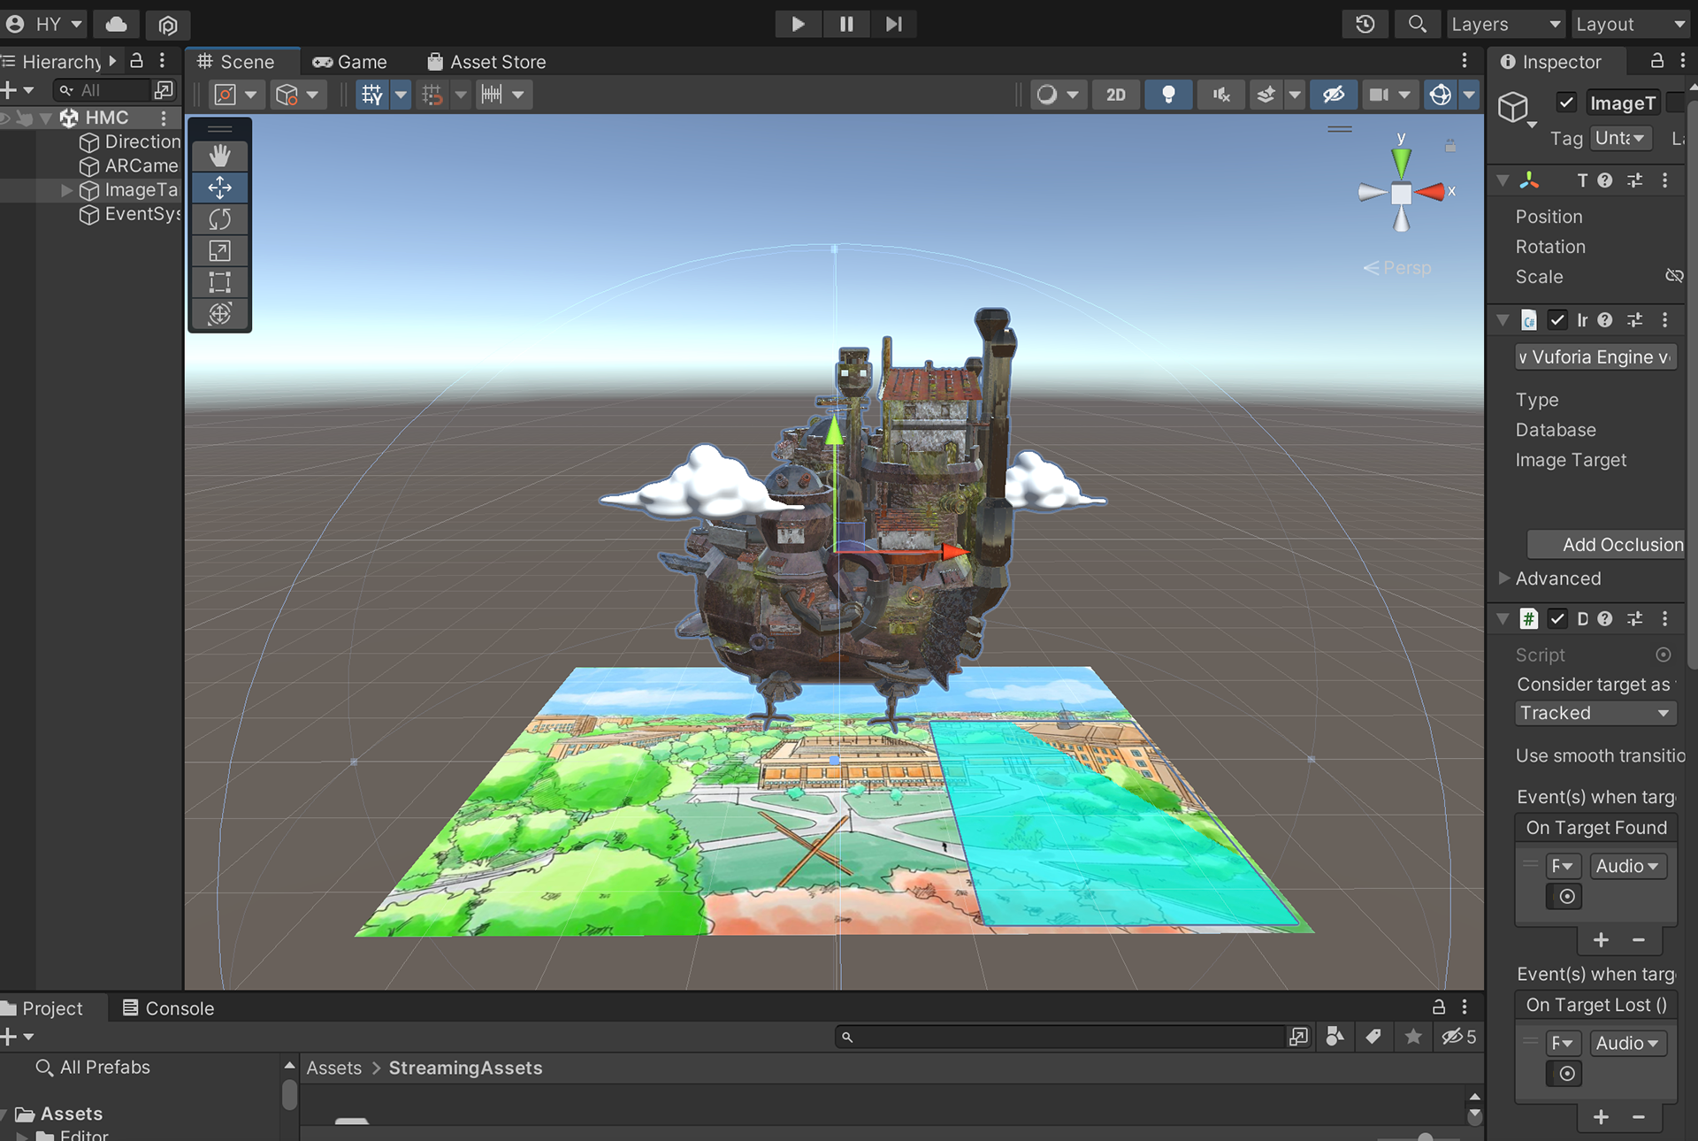Screen dimensions: 1698x1141
Task: Toggle hidden objects visibility eye
Action: [x=1334, y=95]
